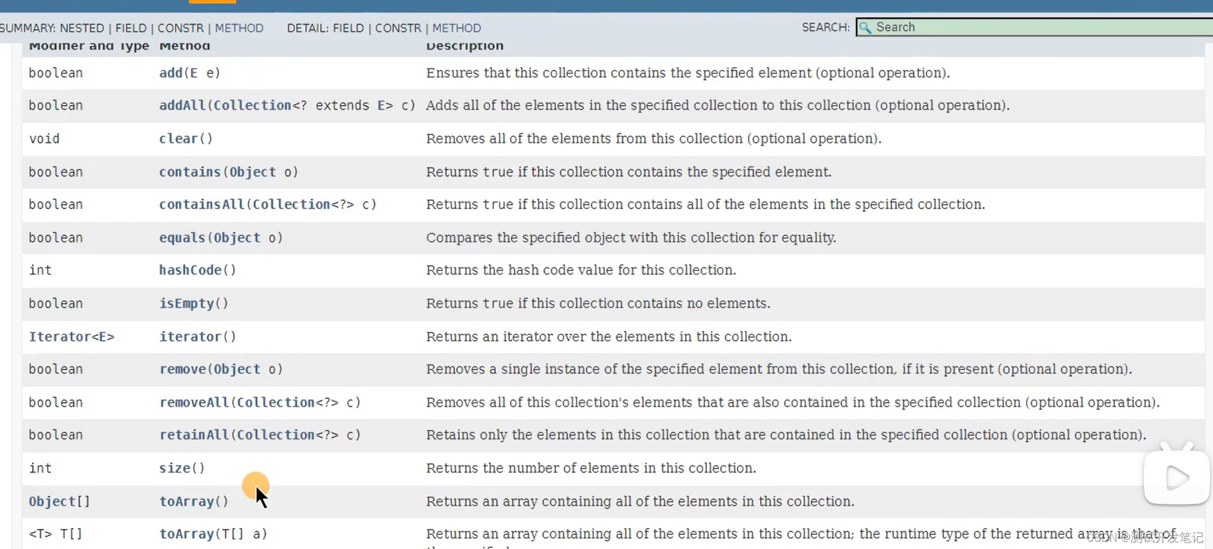Click Object type in equals parameter

point(237,238)
